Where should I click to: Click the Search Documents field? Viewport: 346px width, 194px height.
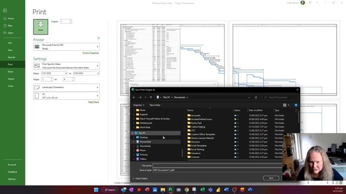pos(280,97)
